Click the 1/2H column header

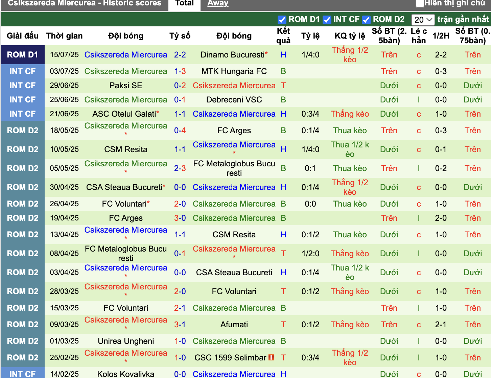pyautogui.click(x=441, y=36)
